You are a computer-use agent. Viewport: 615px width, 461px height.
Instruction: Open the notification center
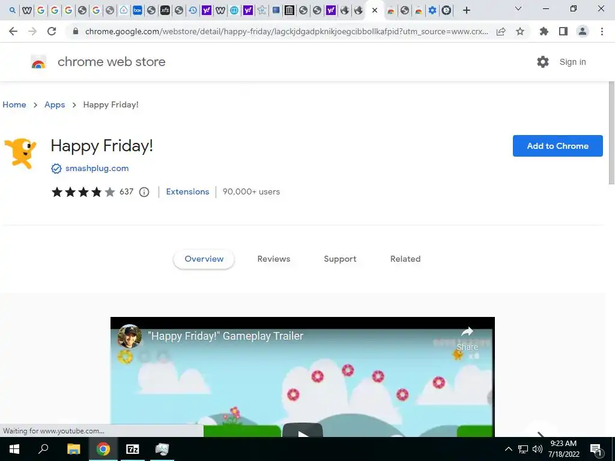[596, 449]
